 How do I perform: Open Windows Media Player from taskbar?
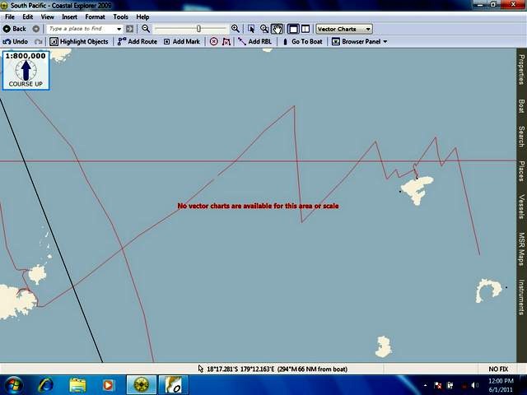(108, 385)
